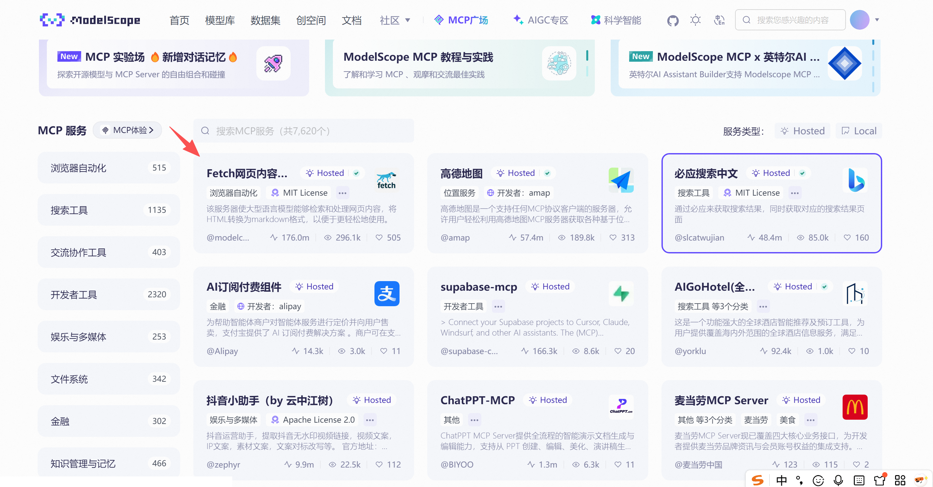Toggle the light/dark theme sun icon

[695, 20]
